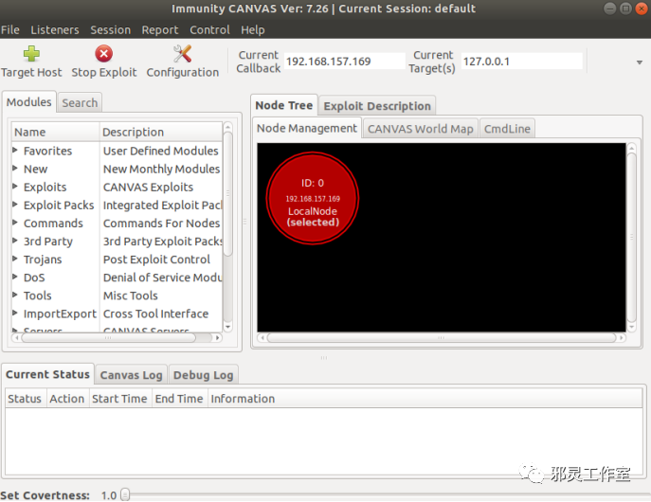This screenshot has width=651, height=502.
Task: Click the modules scroll down arrow
Action: [x=227, y=327]
